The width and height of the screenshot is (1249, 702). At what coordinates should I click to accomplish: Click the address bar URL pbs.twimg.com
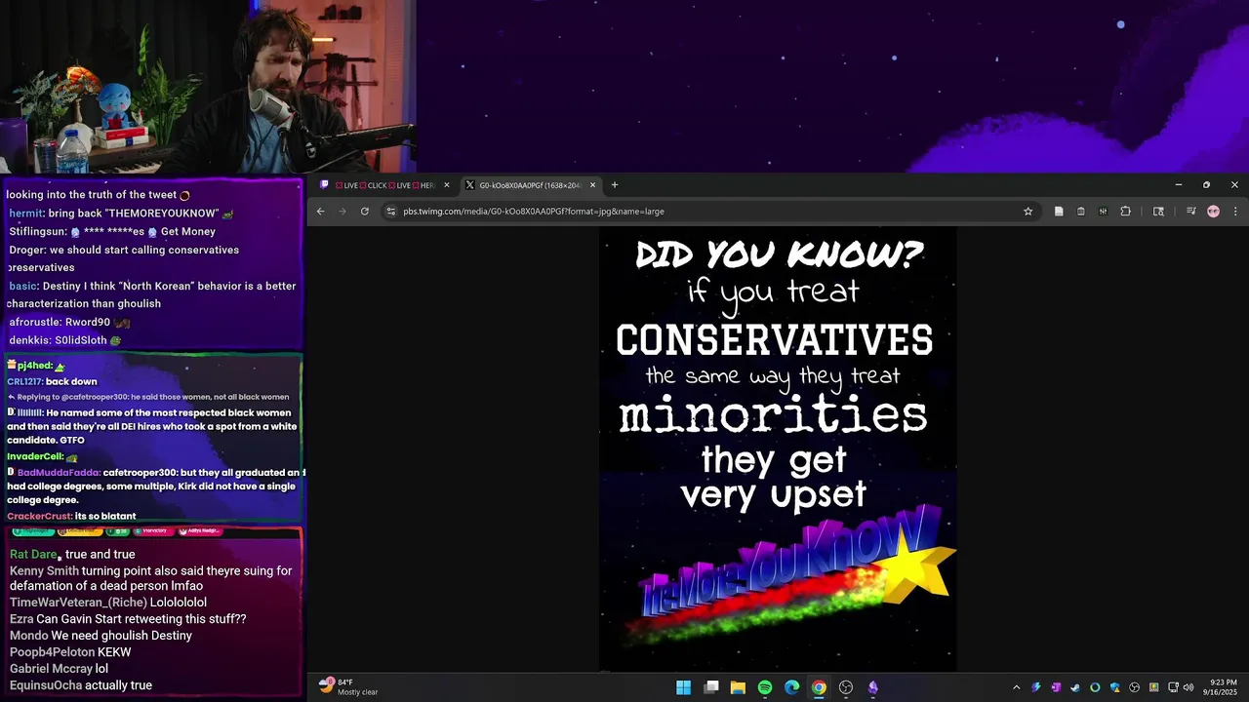coord(534,212)
